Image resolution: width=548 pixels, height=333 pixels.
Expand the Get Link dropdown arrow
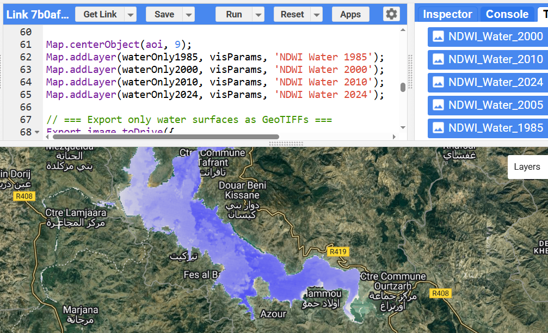(130, 15)
